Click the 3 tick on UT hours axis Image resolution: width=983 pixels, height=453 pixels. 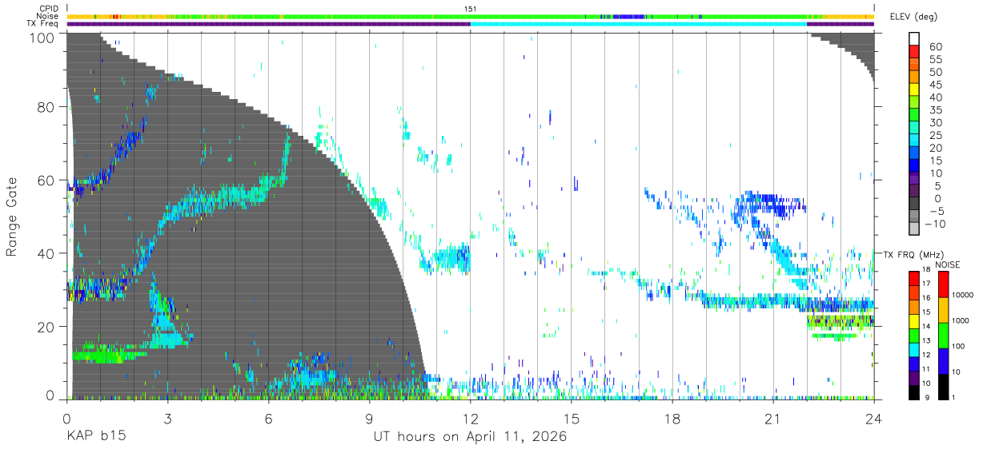[167, 419]
